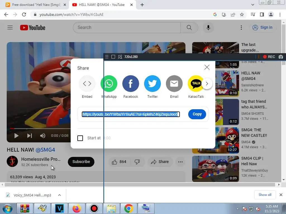Open a new browser tab
This screenshot has height=214, width=286.
coord(142,5)
